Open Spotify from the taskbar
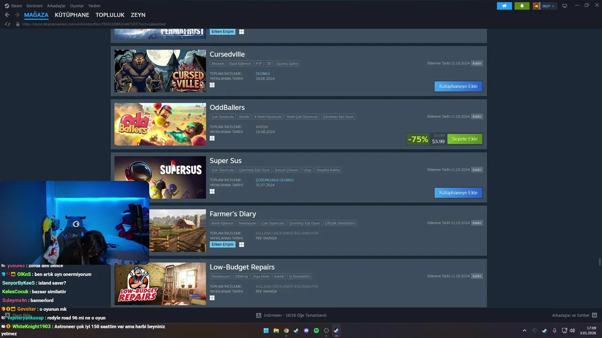Image resolution: width=602 pixels, height=338 pixels. point(316,330)
